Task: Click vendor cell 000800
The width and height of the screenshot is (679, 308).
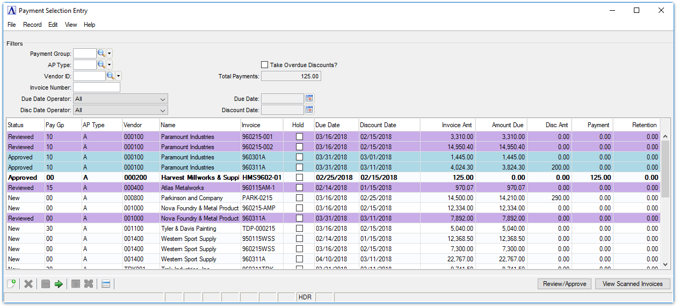Action: pos(141,198)
